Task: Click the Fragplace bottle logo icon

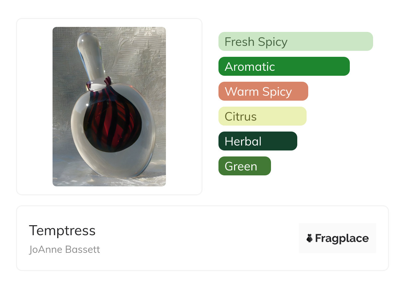Action: (310, 238)
